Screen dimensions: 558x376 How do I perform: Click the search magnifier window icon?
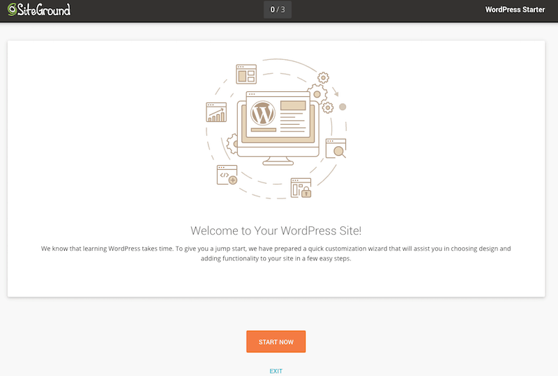(336, 148)
